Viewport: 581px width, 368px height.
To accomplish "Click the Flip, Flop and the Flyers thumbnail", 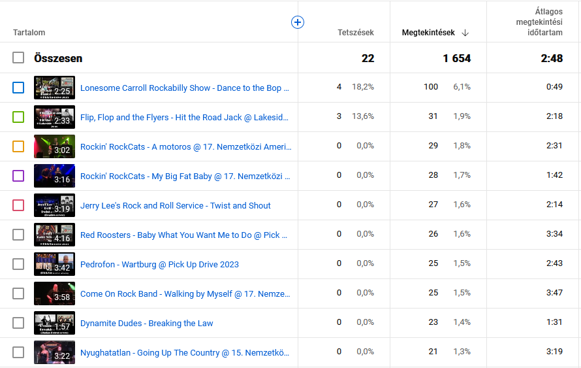I will coord(54,117).
